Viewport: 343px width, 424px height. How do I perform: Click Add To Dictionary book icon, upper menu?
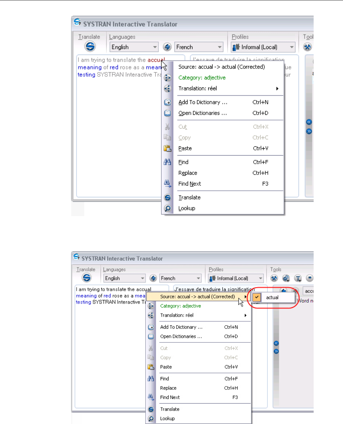click(168, 102)
